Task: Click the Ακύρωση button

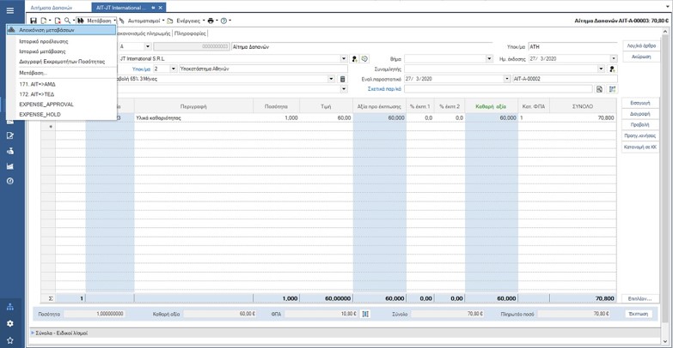Action: coord(641,57)
